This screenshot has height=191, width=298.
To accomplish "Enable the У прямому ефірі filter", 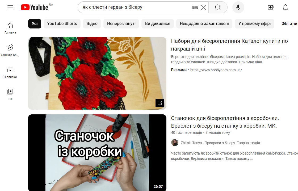I will 254,24.
